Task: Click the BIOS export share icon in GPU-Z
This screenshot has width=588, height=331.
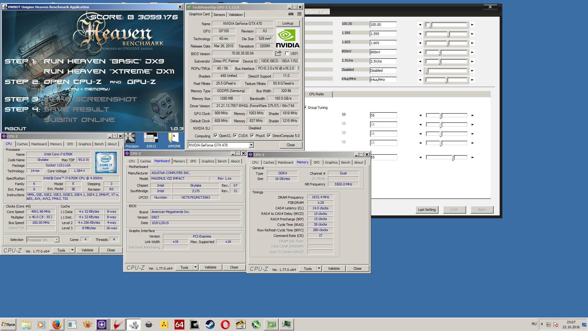Action: click(x=278, y=53)
